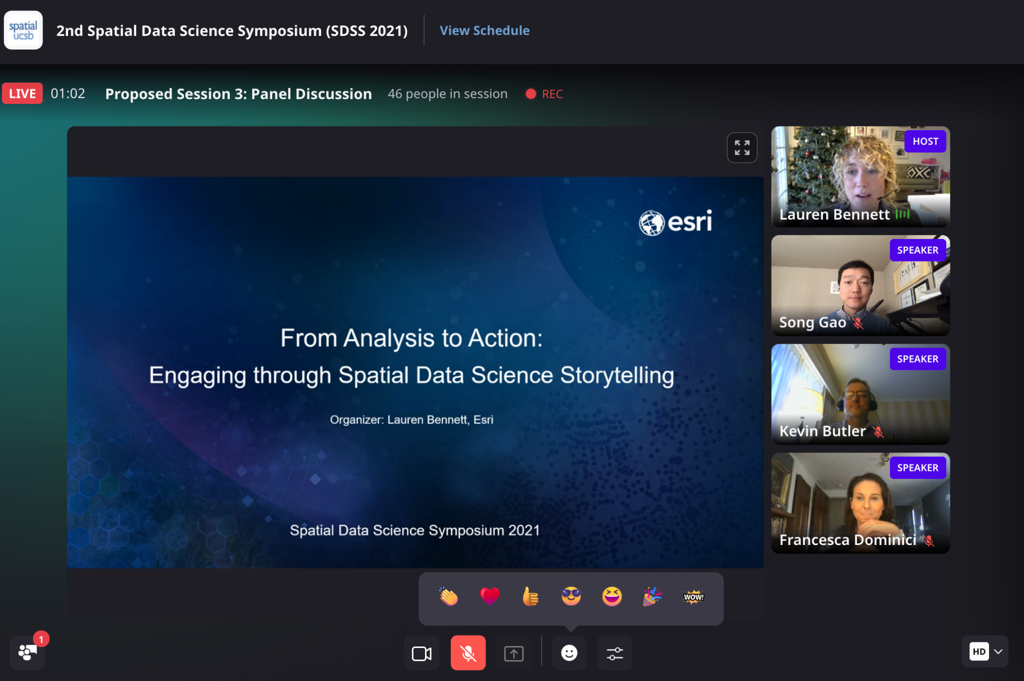Select Francesca Dominici's speaker video tile
Viewport: 1024px width, 681px height.
coord(860,502)
